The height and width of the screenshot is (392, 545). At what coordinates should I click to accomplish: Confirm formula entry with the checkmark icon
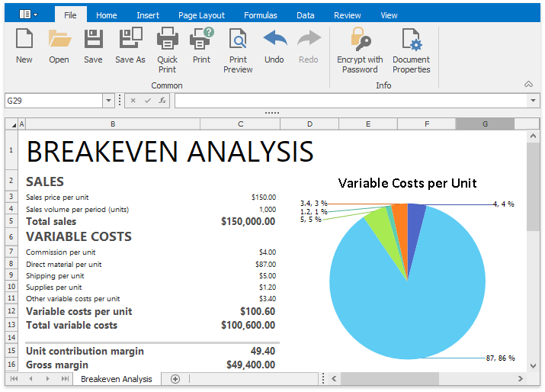click(x=148, y=101)
